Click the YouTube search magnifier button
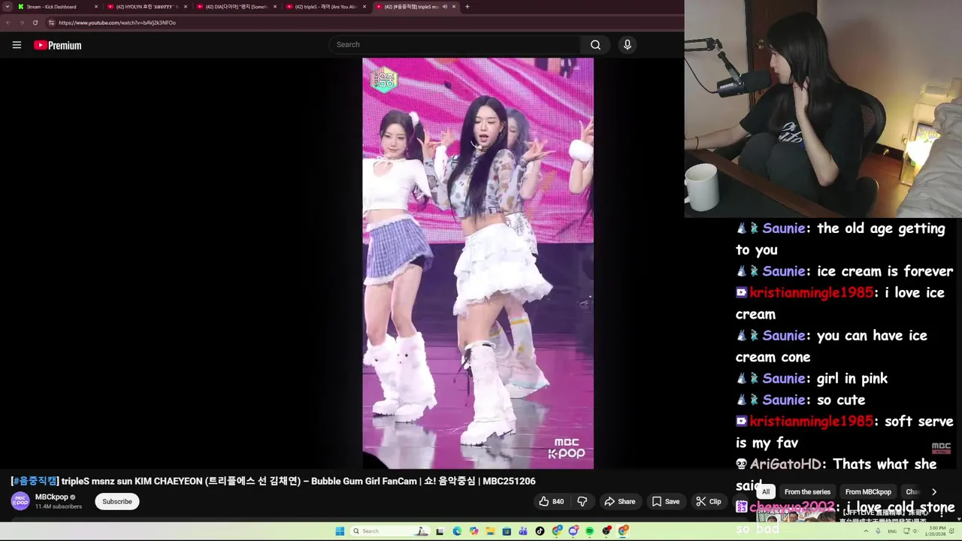The image size is (962, 541). tap(595, 44)
